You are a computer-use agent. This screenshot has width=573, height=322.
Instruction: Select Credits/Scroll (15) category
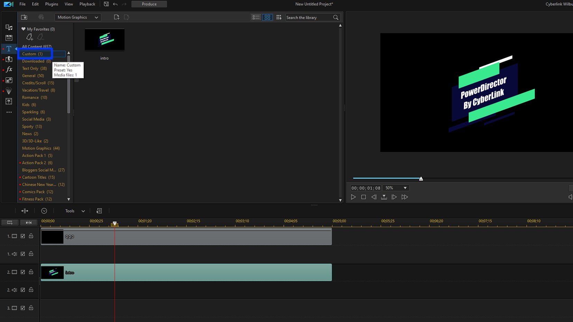coord(38,83)
